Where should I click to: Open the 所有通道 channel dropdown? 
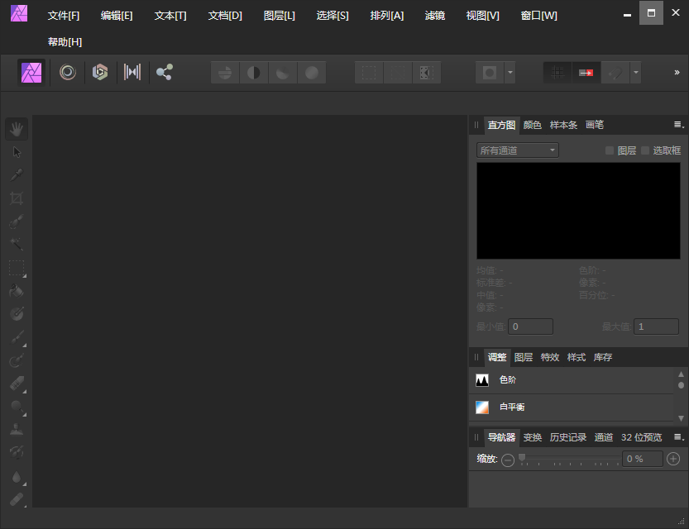[x=518, y=150]
